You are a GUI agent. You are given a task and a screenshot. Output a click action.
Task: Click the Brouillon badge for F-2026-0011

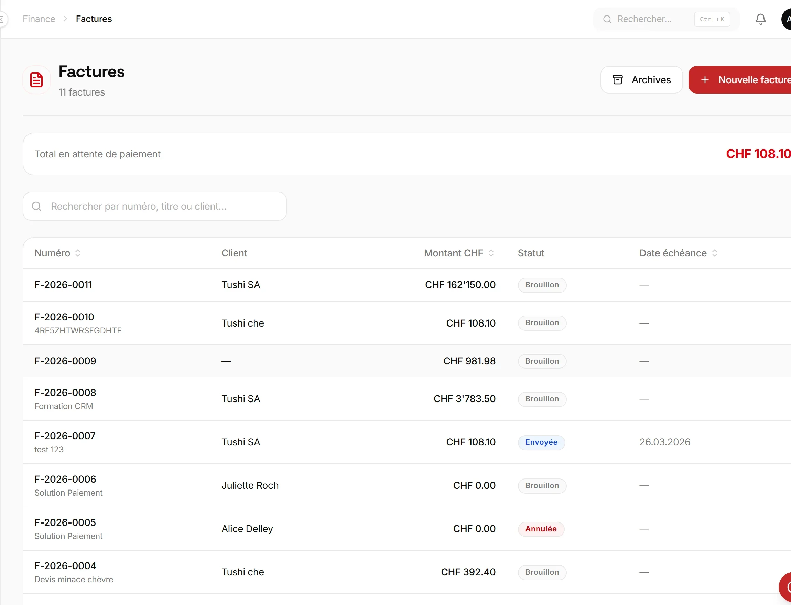coord(542,285)
